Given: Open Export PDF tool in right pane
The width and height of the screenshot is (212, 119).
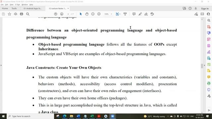Looking at the screenshot, I should click(209, 46).
